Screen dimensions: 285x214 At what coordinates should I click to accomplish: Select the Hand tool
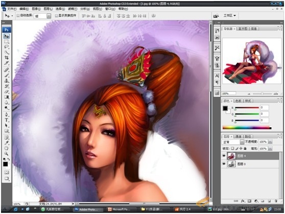tap(7, 148)
